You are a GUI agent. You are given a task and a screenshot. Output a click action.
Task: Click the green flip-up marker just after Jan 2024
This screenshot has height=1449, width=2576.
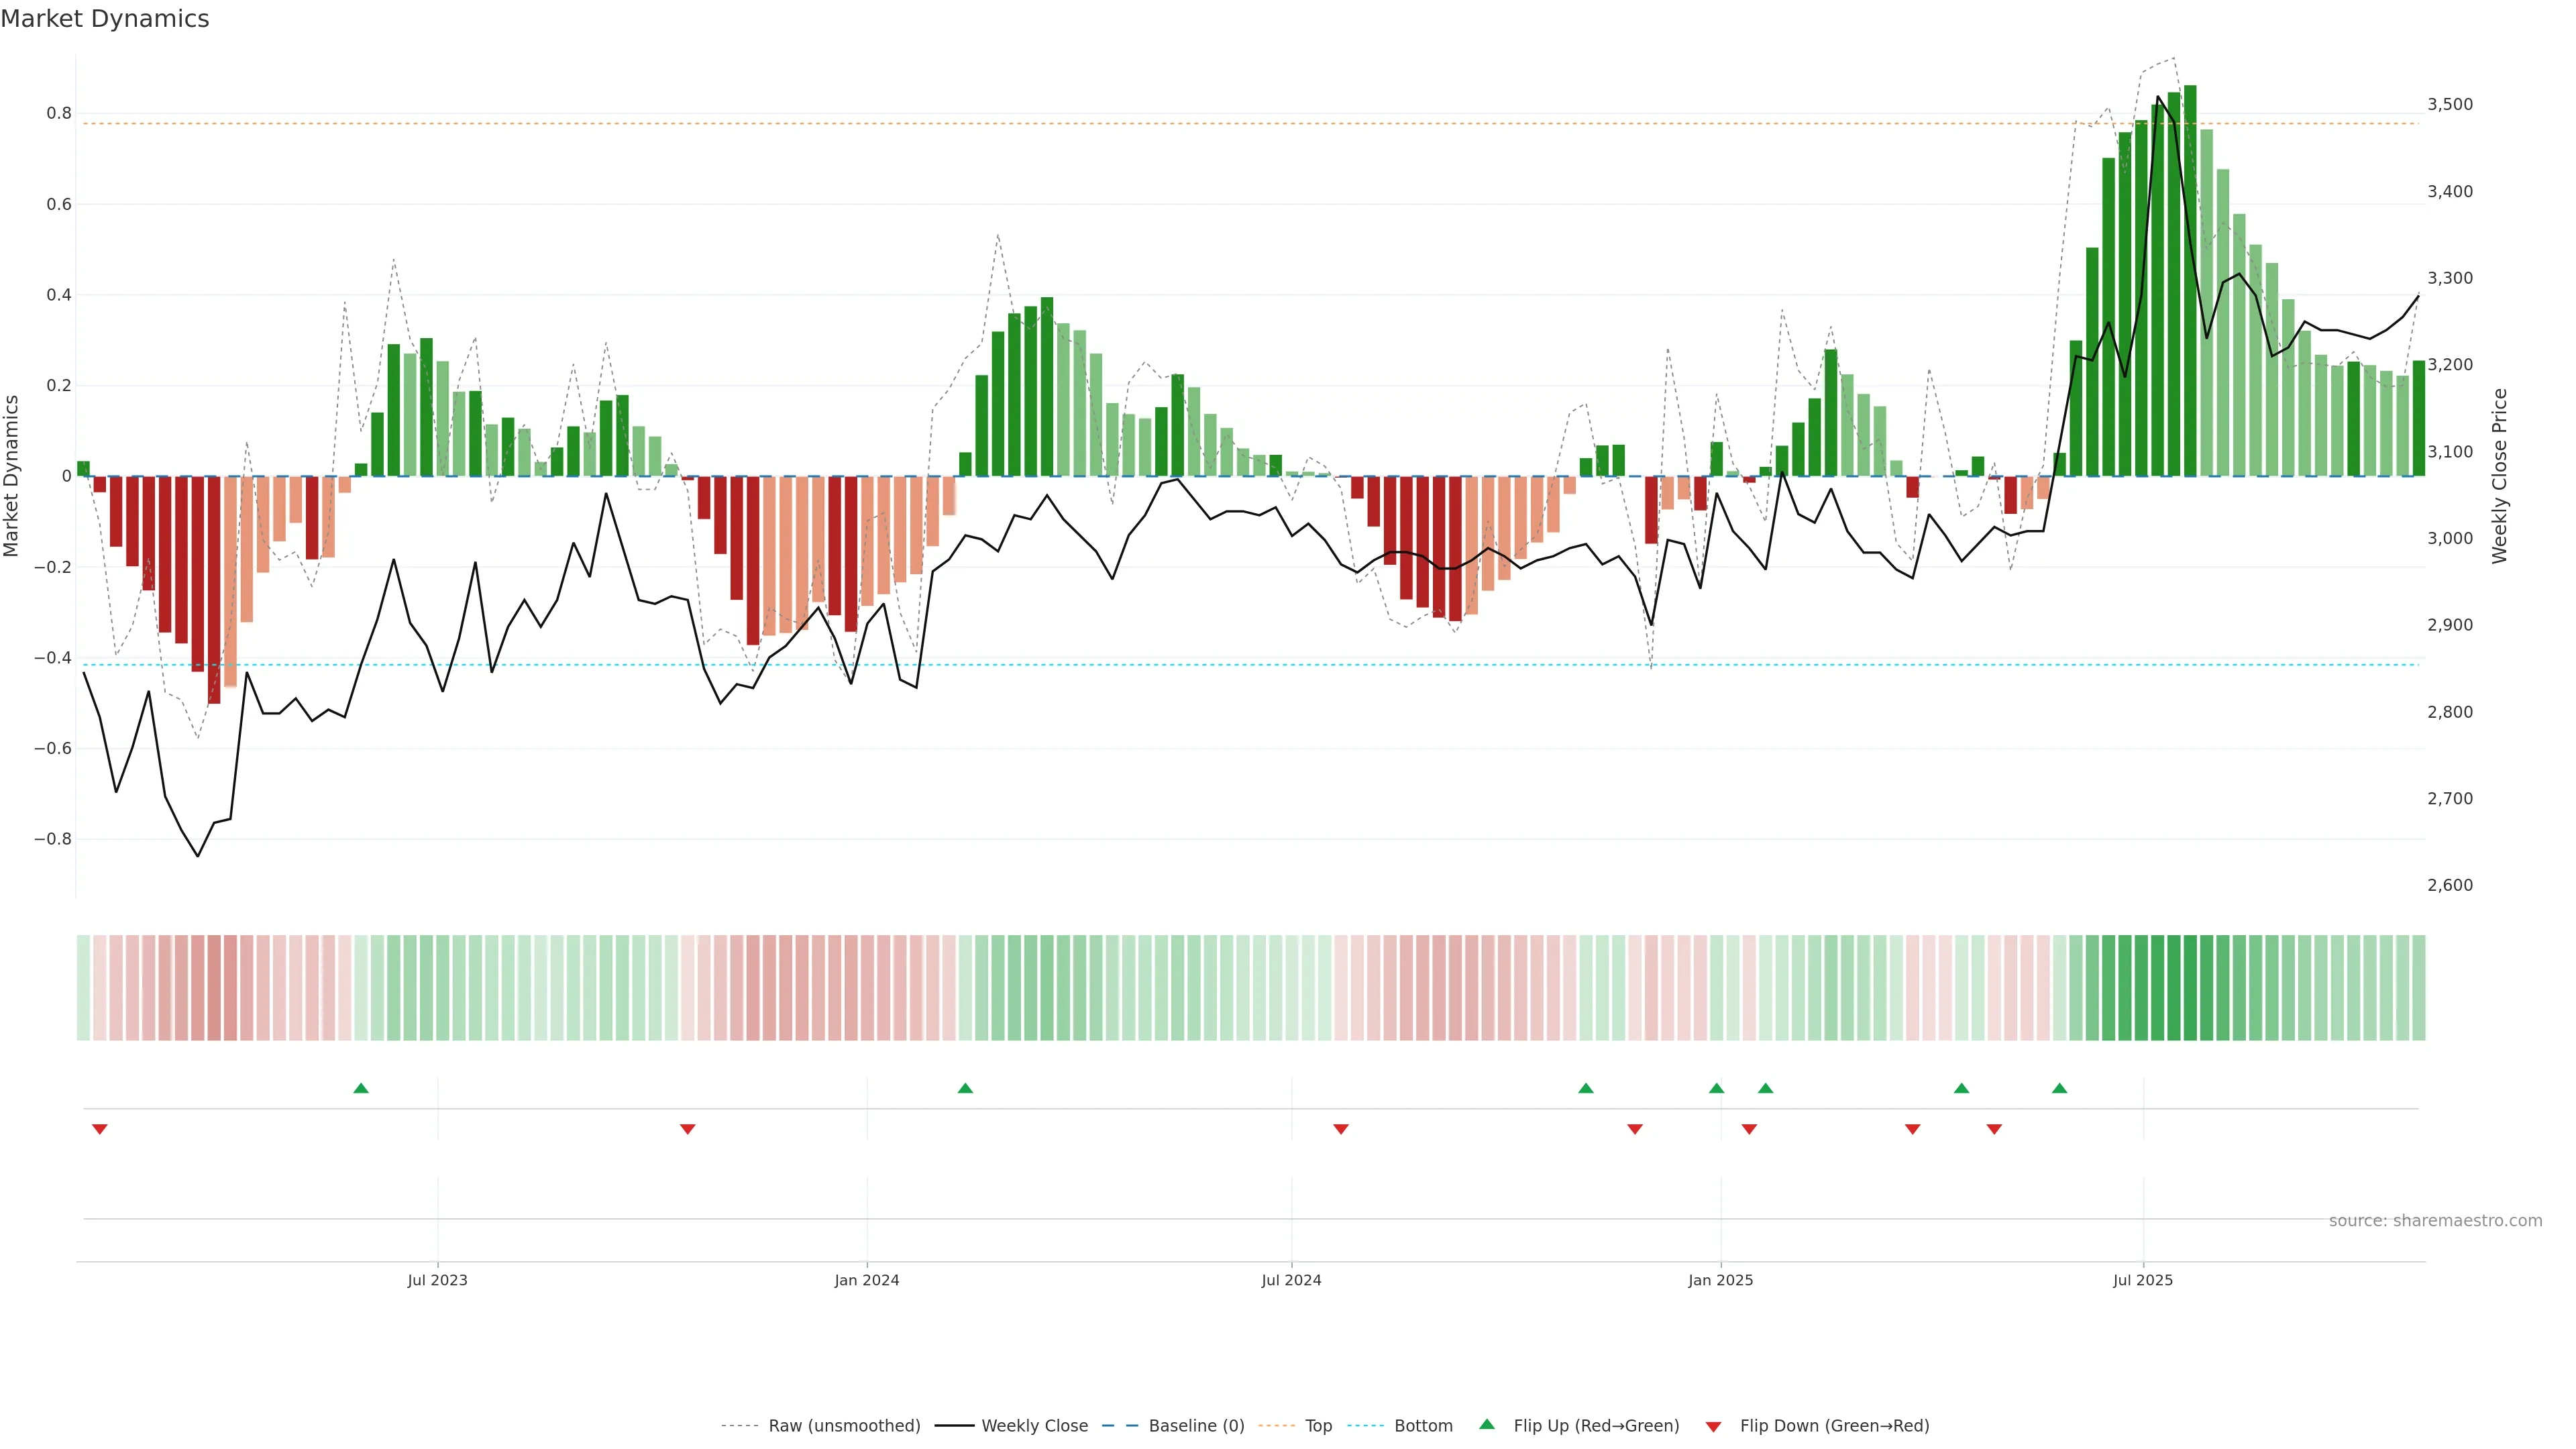coord(965,1088)
